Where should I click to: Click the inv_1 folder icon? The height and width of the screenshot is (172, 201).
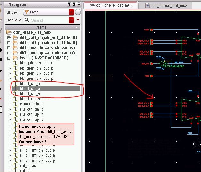pos(15,58)
